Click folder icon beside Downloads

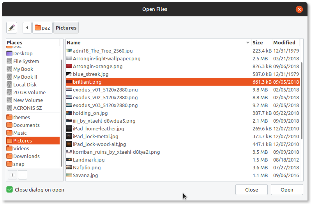tap(9, 156)
